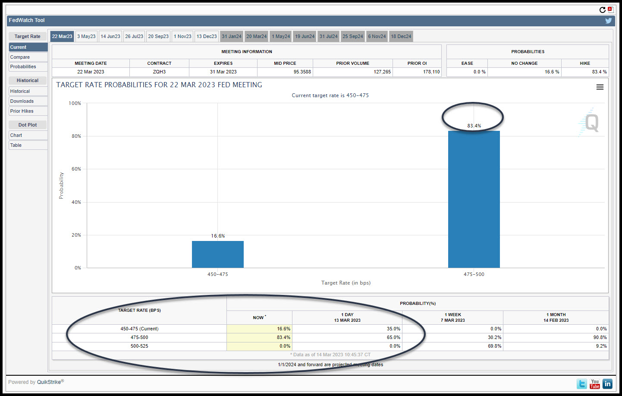Click the Twitter icon in footer
Image resolution: width=622 pixels, height=396 pixels.
coord(582,384)
